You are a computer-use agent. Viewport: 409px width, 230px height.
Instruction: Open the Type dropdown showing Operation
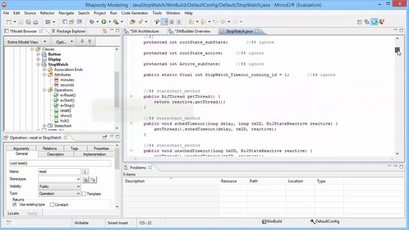59,194
